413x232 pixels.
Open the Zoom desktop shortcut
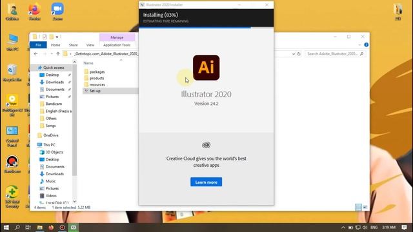point(57,11)
